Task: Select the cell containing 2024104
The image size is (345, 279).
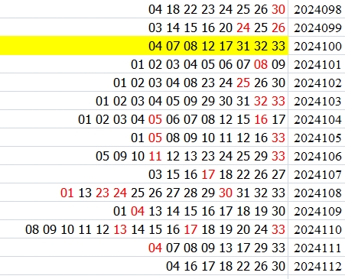Action: click(317, 119)
